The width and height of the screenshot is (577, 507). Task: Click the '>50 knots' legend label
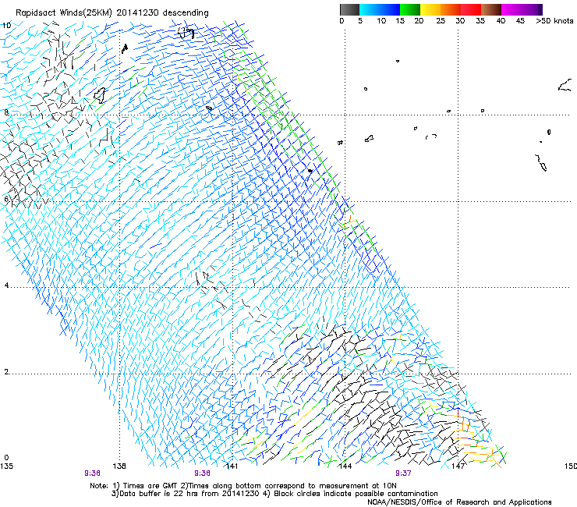click(x=554, y=21)
